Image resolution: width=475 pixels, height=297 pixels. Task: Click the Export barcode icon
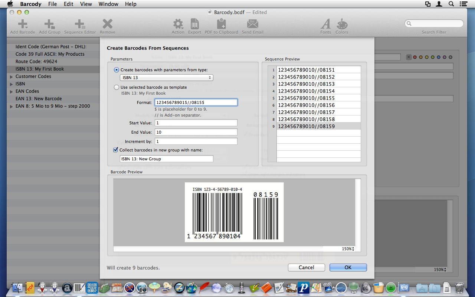pos(194,24)
